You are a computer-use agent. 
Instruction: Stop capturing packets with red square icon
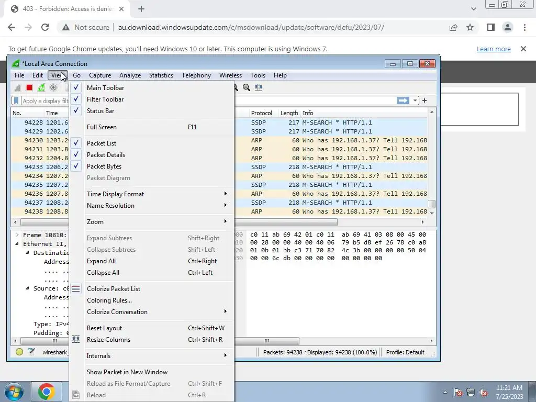29,87
